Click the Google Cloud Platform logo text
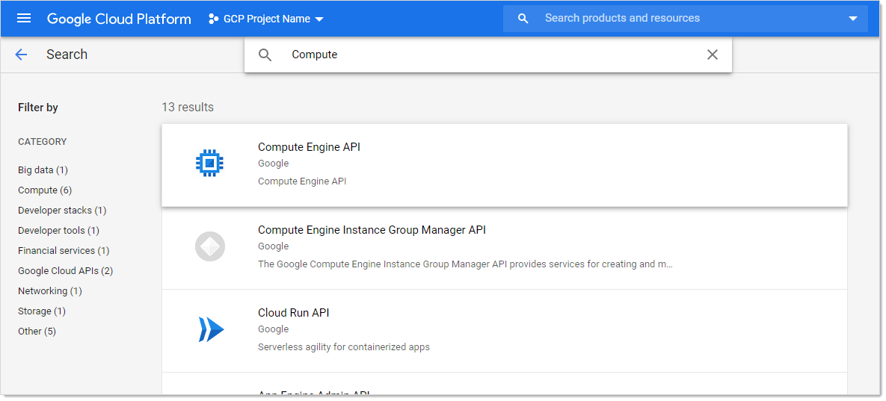Screen dimensions: 886x401 tap(119, 19)
